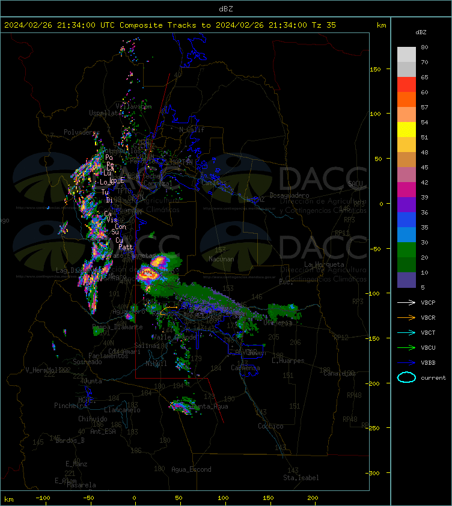The width and height of the screenshot is (452, 506).
Task: Click the VBCP legend label
Action: (x=428, y=302)
